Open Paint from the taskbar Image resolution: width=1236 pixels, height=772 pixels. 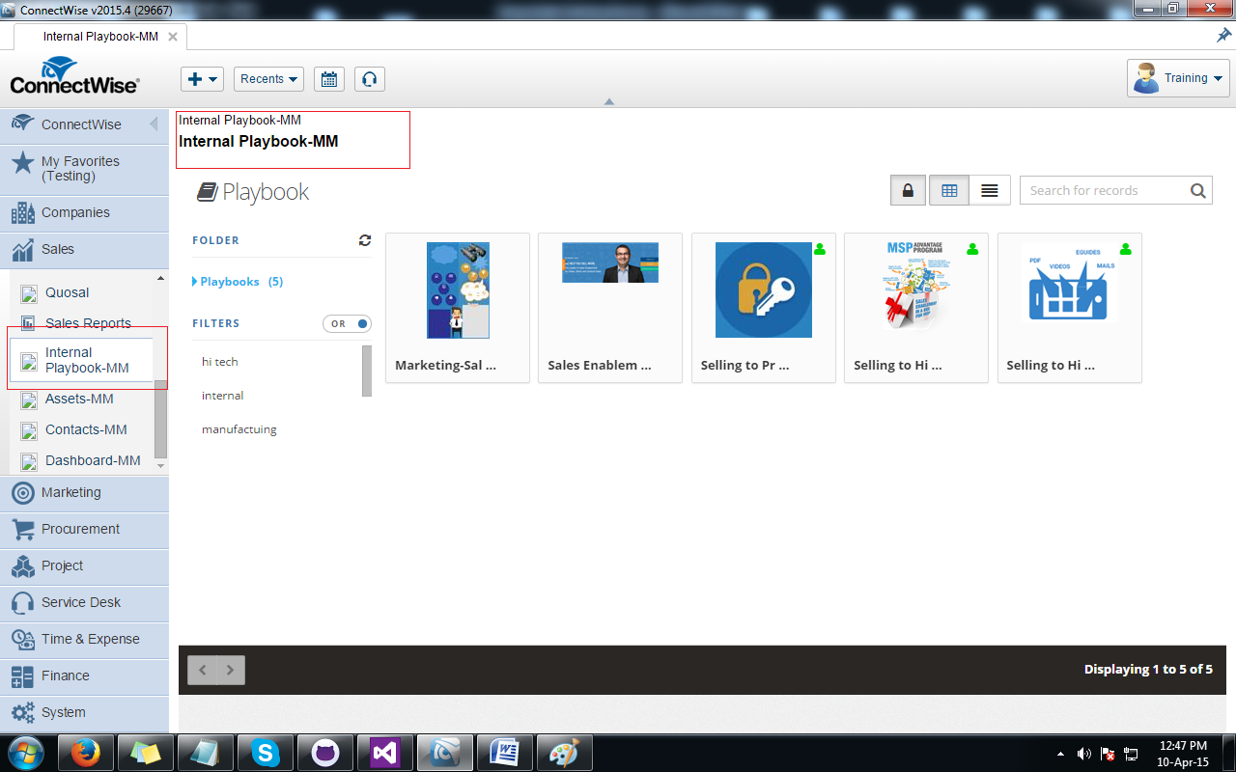[564, 753]
